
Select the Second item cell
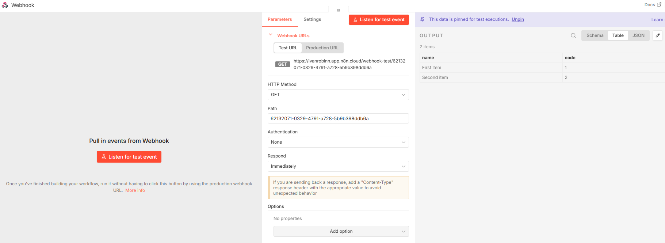(x=491, y=77)
